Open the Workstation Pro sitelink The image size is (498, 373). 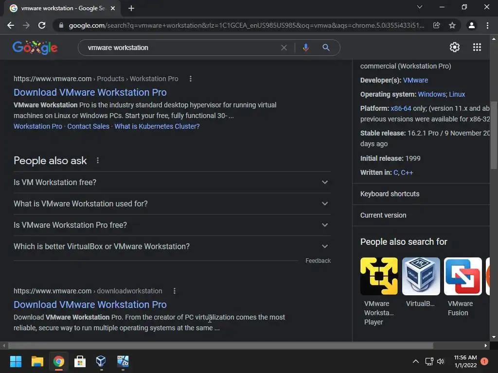tap(38, 126)
